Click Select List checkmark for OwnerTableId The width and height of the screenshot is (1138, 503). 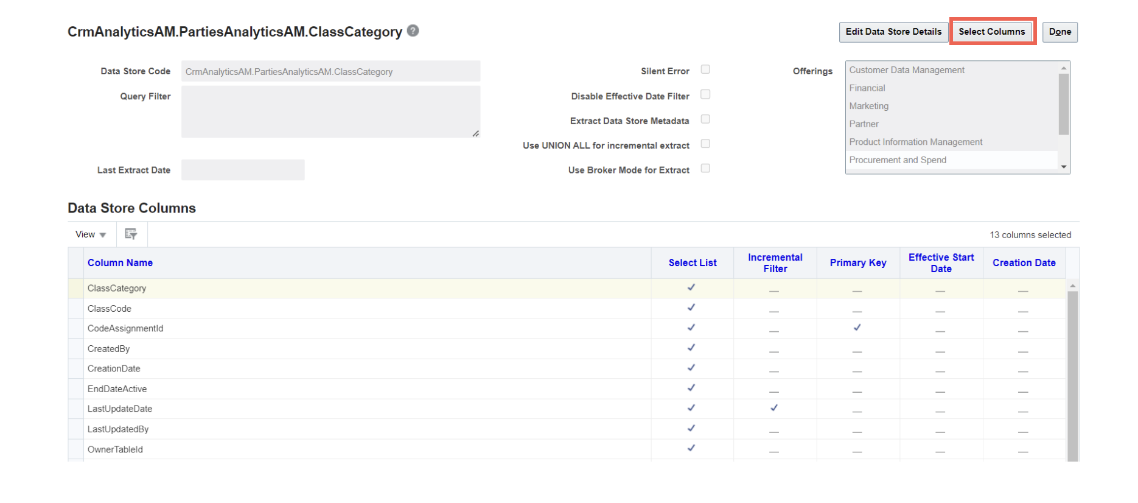coord(691,448)
